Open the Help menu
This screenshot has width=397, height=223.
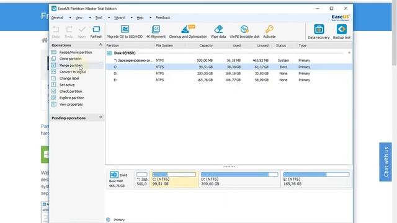click(x=140, y=18)
